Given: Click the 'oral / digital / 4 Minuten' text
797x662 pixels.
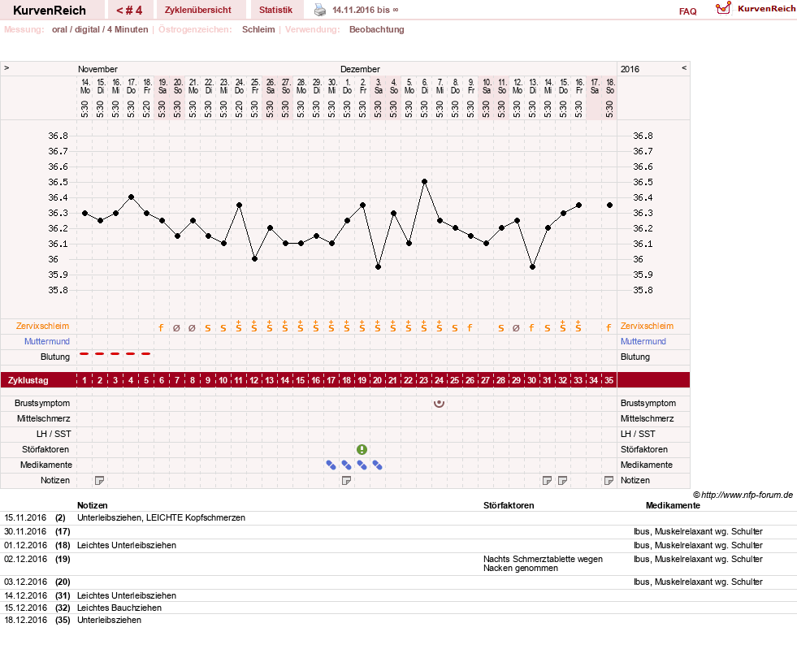Looking at the screenshot, I should point(100,29).
